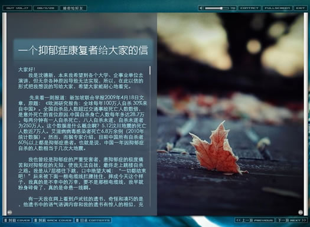The image size is (310, 227).
Task: Go to the Next page
Action: 292,220
